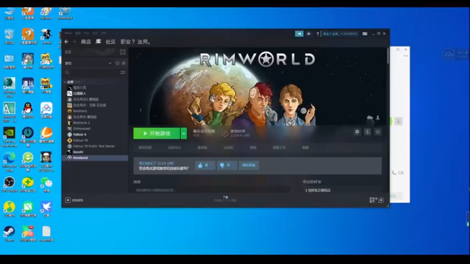Open the downloads status at bottom
Image resolution: width=470 pixels, height=264 pixels.
point(225,199)
